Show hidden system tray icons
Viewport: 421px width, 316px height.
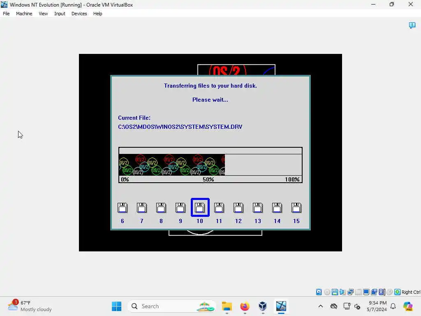coord(321,306)
